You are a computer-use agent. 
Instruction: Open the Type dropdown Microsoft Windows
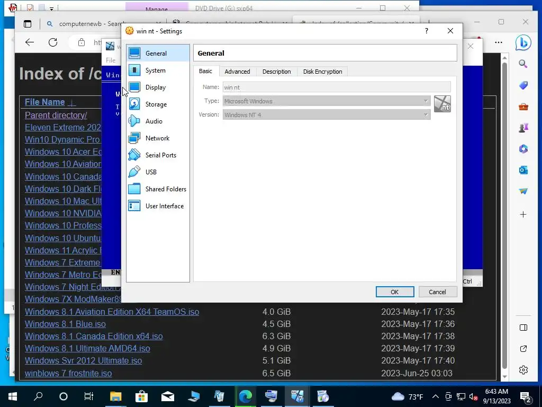point(327,101)
